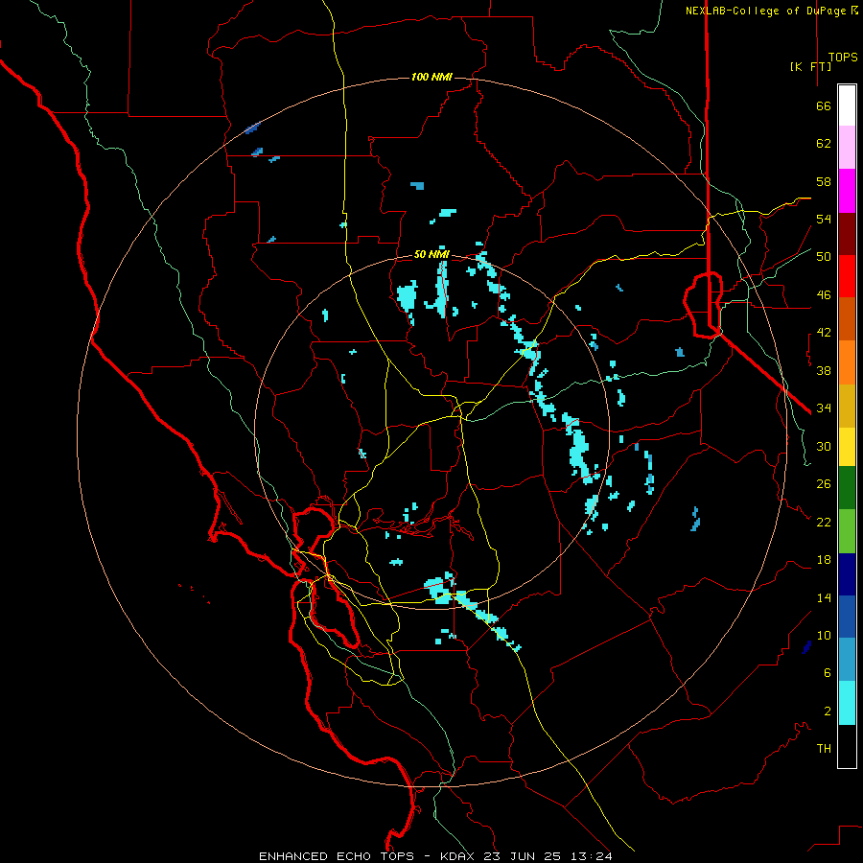The height and width of the screenshot is (863, 863).
Task: Click the dark green legend swatch
Action: 847,488
